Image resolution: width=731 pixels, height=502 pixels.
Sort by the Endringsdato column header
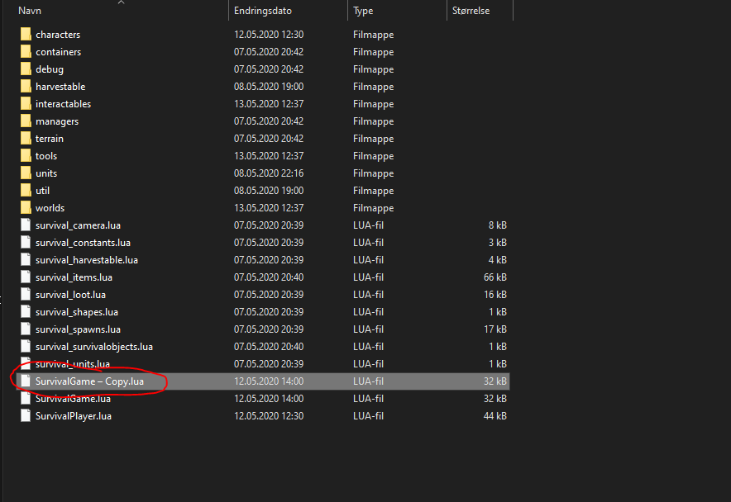coord(263,11)
